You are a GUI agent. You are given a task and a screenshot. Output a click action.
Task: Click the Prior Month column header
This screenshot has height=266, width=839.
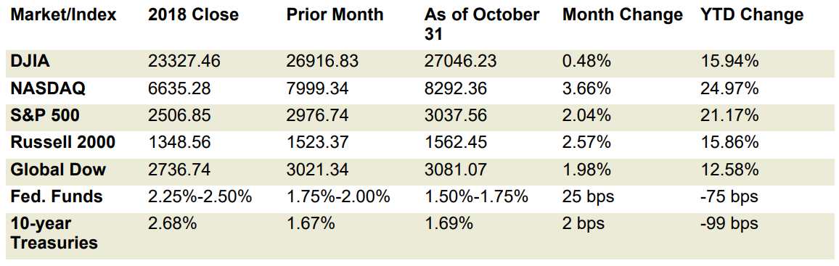[335, 15]
